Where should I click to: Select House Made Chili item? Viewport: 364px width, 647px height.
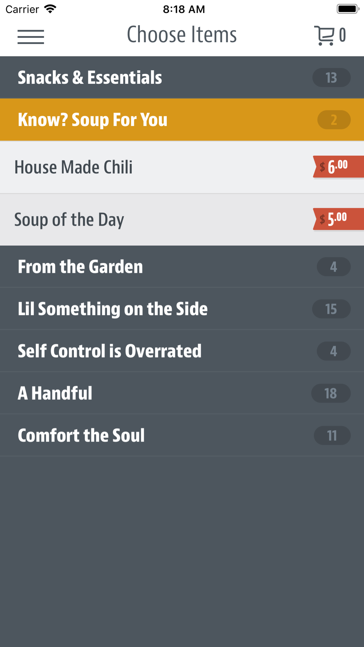pyautogui.click(x=182, y=167)
